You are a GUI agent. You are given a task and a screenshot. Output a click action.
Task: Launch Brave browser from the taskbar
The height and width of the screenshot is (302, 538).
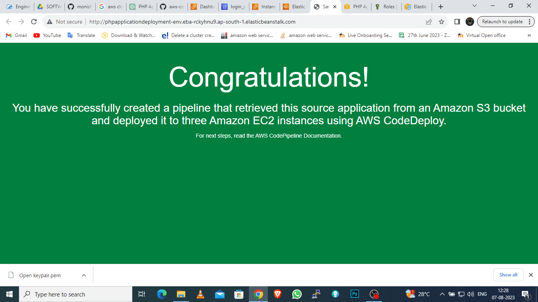click(x=278, y=294)
